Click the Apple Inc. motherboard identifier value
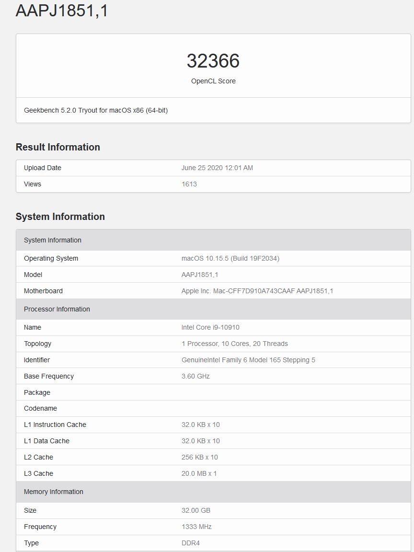The width and height of the screenshot is (414, 552). tap(257, 291)
